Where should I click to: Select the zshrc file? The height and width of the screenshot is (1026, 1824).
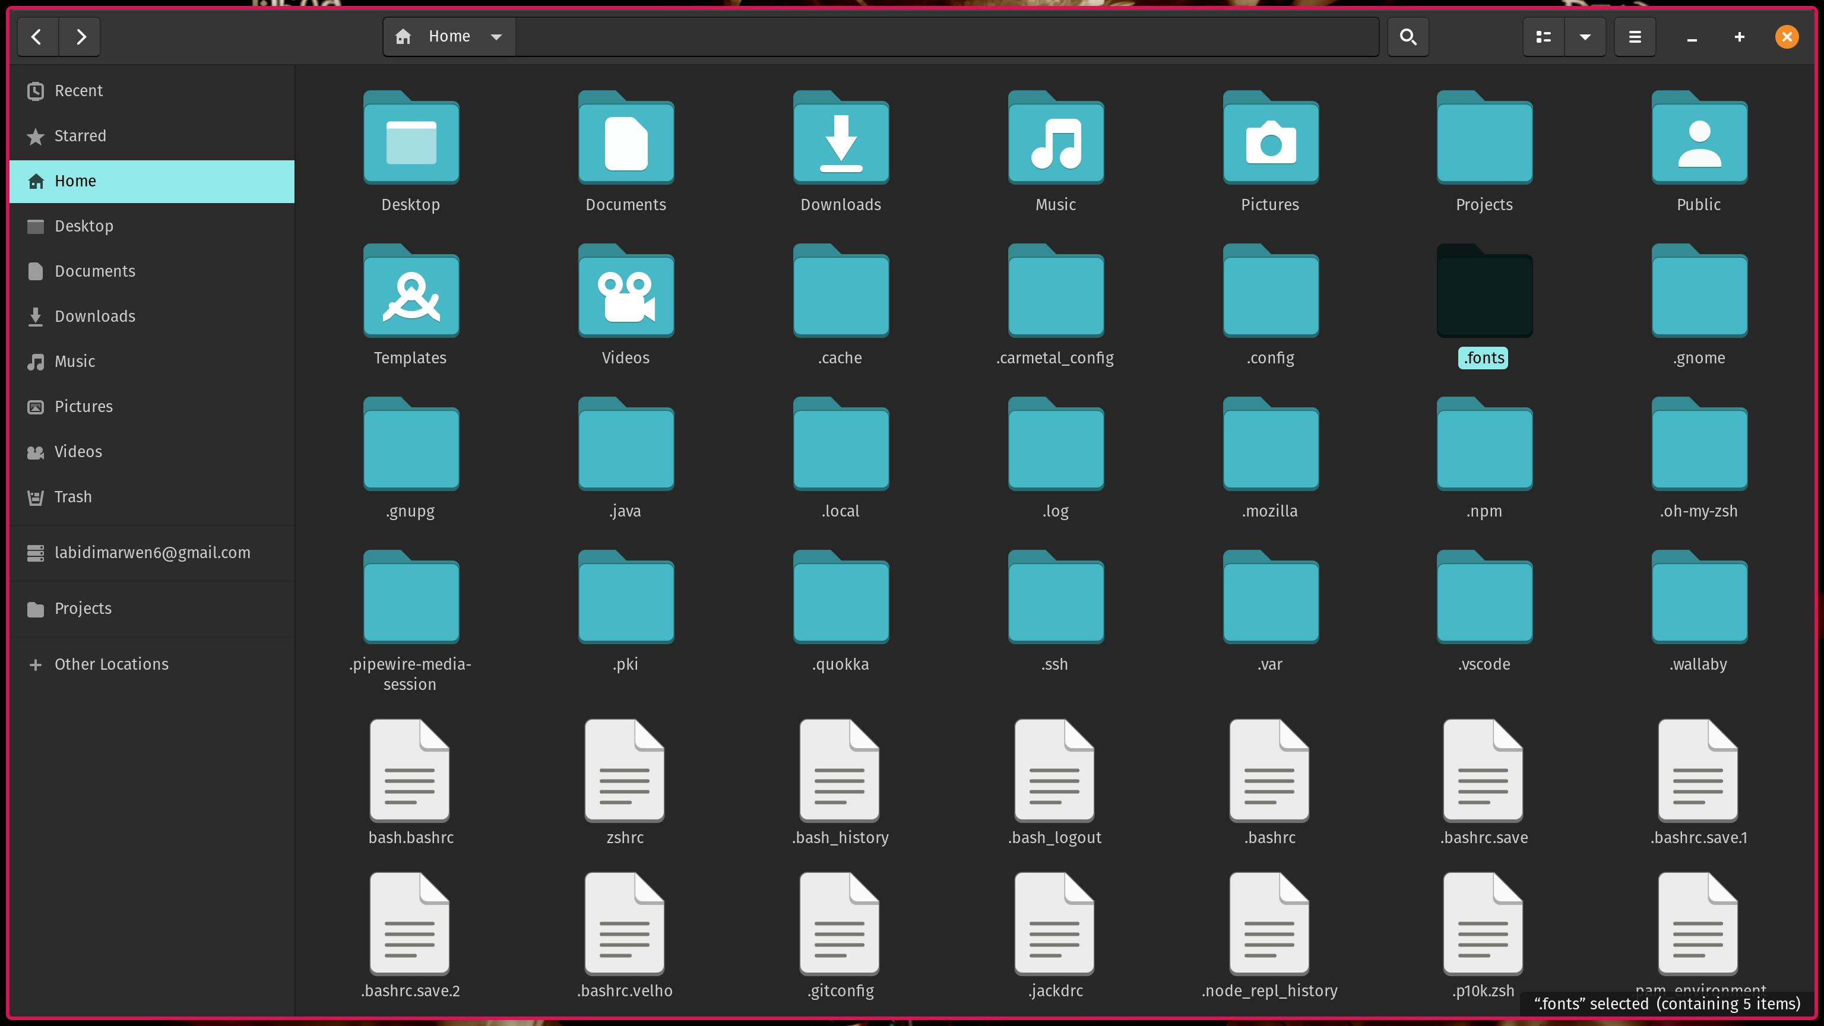click(625, 770)
